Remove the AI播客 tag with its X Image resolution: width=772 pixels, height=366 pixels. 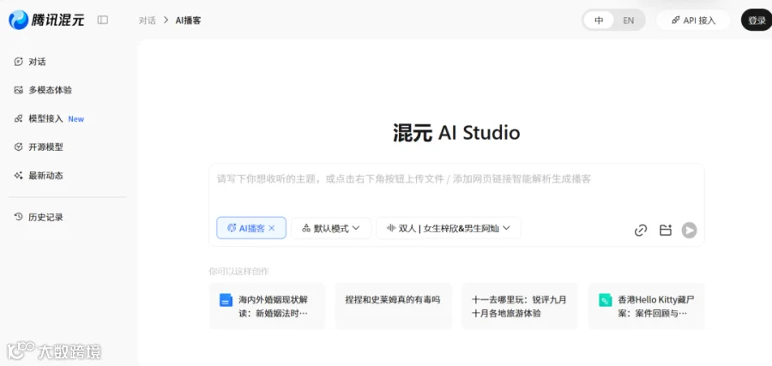click(x=271, y=228)
